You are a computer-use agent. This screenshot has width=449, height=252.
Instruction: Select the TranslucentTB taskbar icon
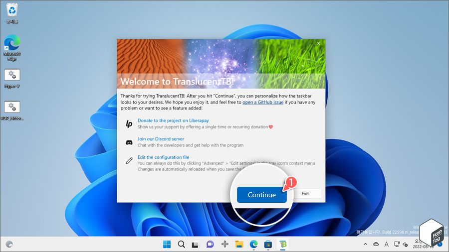click(283, 245)
